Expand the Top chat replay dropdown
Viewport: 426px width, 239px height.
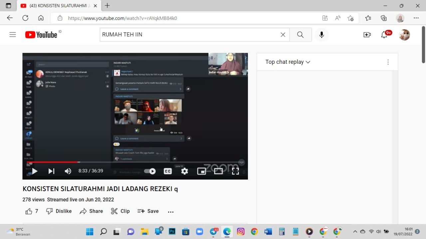point(288,62)
